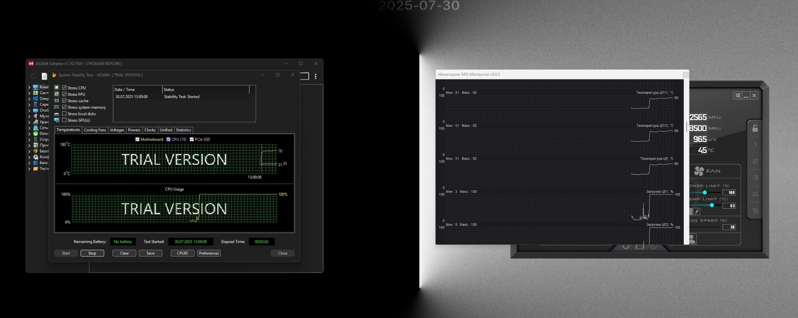Click the RAM module icon beside Stress system memory
This screenshot has height=318, width=798.
pos(57,107)
